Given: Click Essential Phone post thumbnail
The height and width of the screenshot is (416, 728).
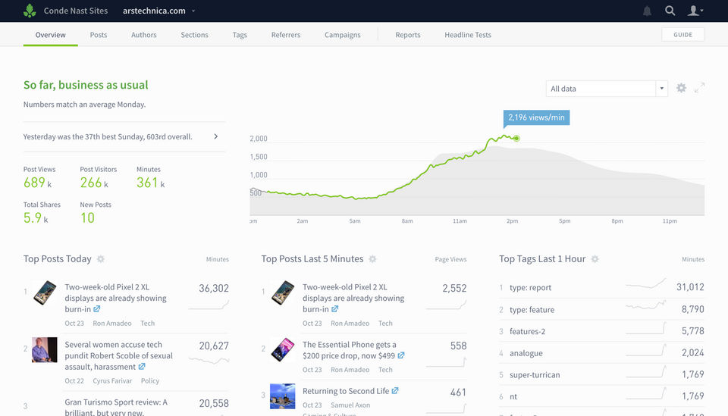Looking at the screenshot, I should coord(282,349).
